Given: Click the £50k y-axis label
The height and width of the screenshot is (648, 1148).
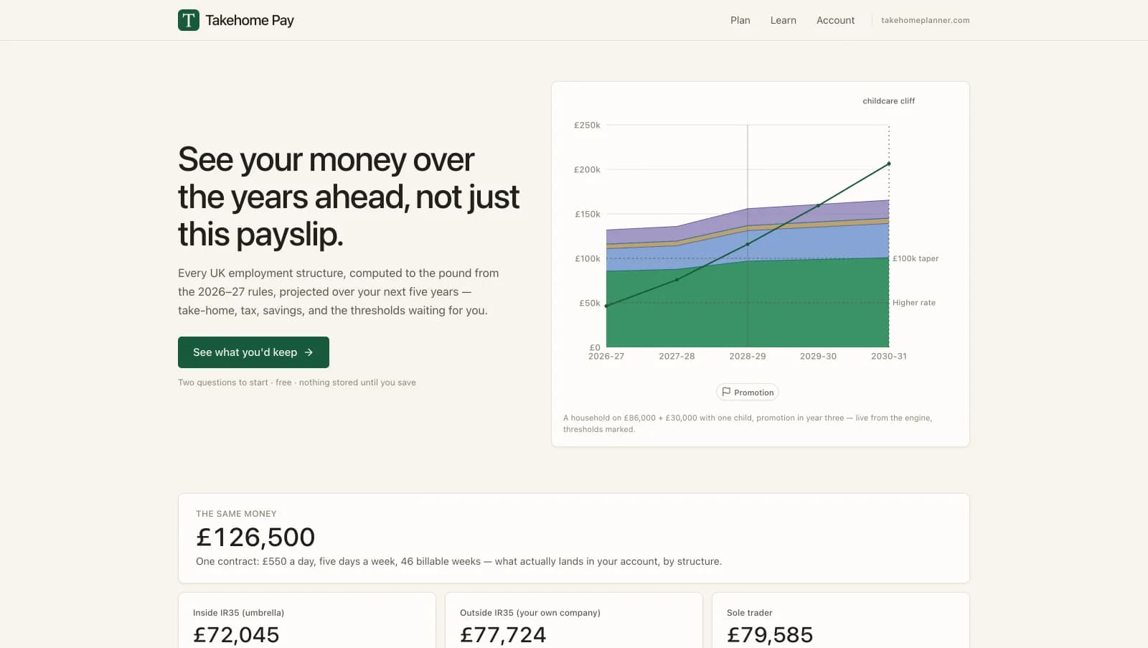Looking at the screenshot, I should (x=590, y=303).
